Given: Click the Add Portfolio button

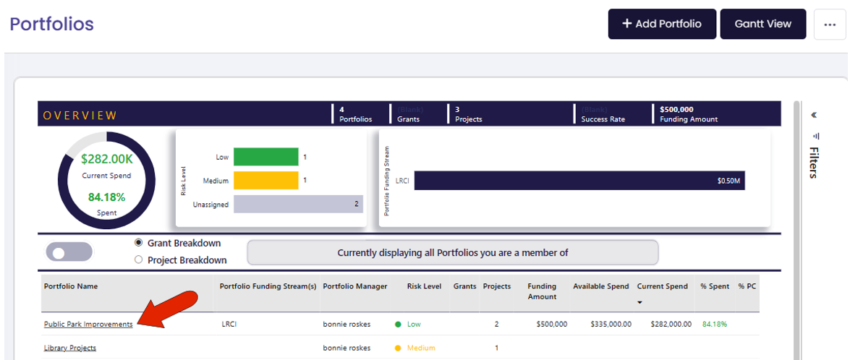Looking at the screenshot, I should point(662,24).
